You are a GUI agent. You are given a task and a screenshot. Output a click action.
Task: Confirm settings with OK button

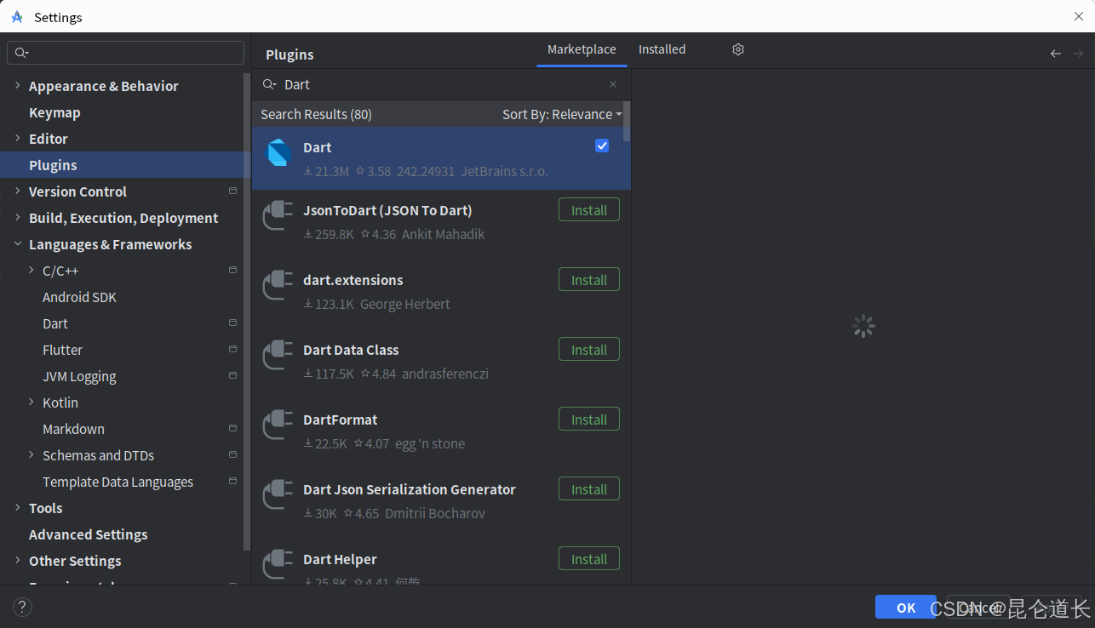(906, 608)
